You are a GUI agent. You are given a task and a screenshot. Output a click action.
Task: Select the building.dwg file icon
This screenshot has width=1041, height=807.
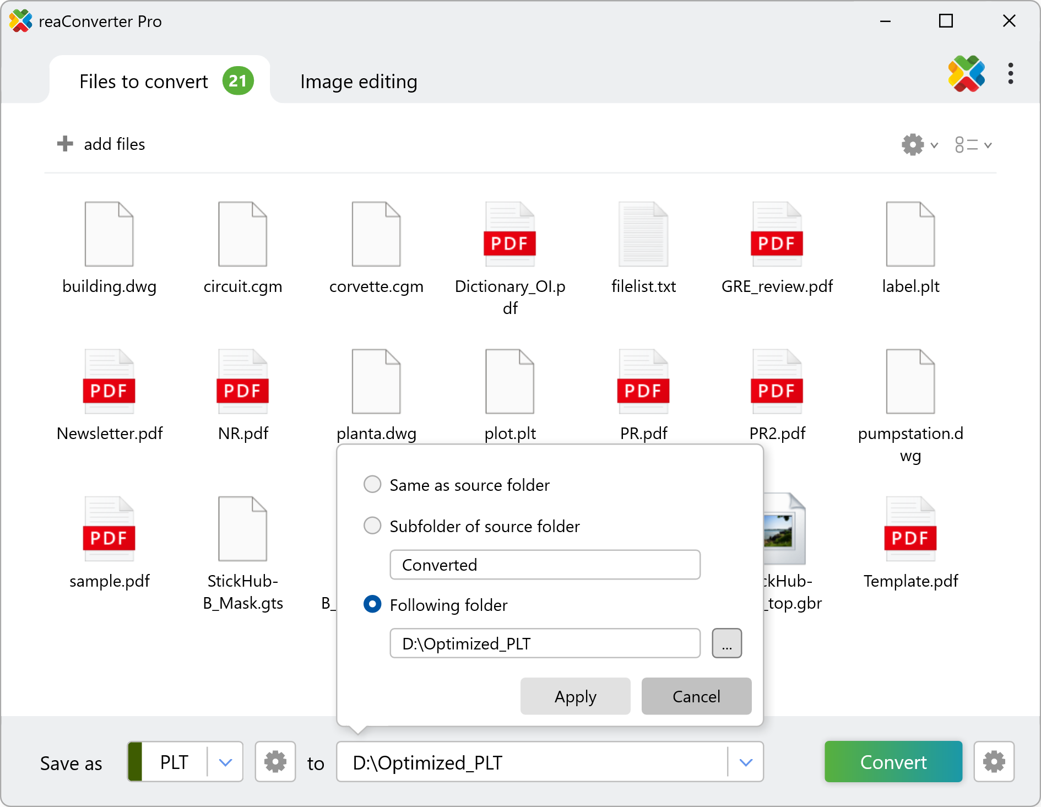pyautogui.click(x=109, y=235)
